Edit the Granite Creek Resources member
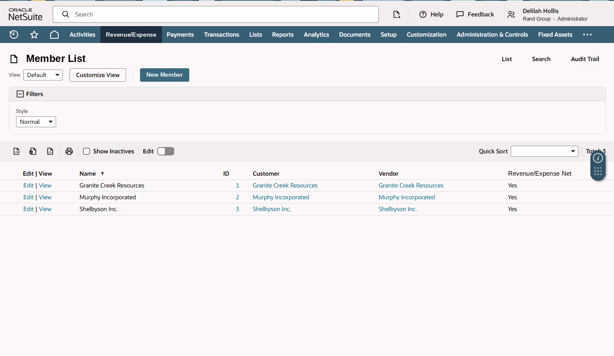This screenshot has width=614, height=356. 28,185
